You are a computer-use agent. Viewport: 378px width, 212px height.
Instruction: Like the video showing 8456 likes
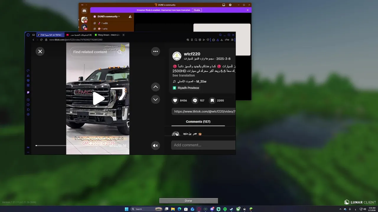tap(175, 100)
